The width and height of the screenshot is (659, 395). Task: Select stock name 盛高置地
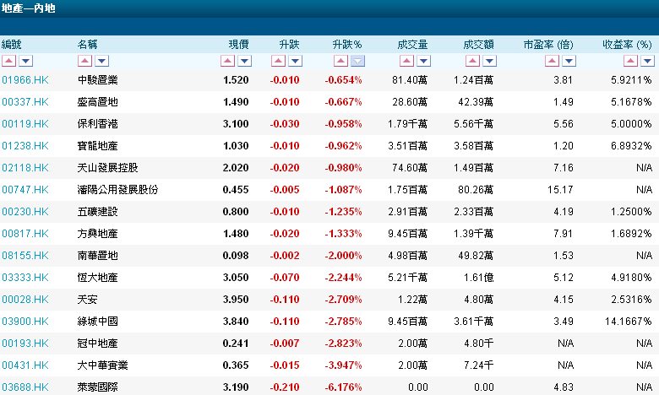coord(97,101)
